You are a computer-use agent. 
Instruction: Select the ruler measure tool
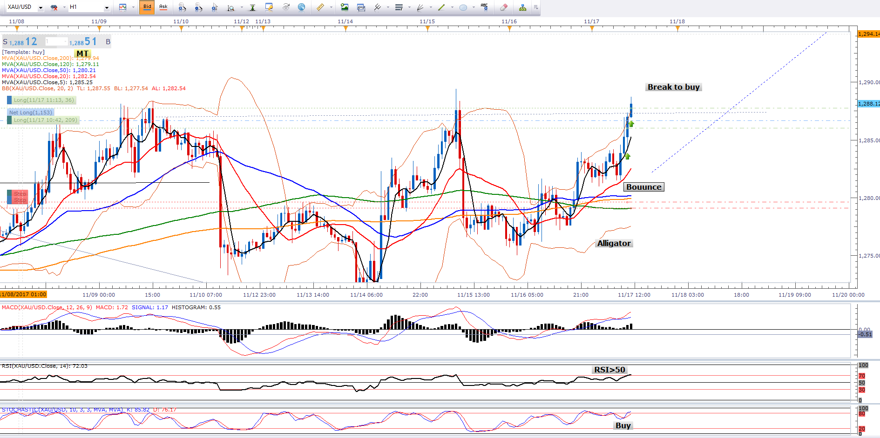(x=320, y=7)
